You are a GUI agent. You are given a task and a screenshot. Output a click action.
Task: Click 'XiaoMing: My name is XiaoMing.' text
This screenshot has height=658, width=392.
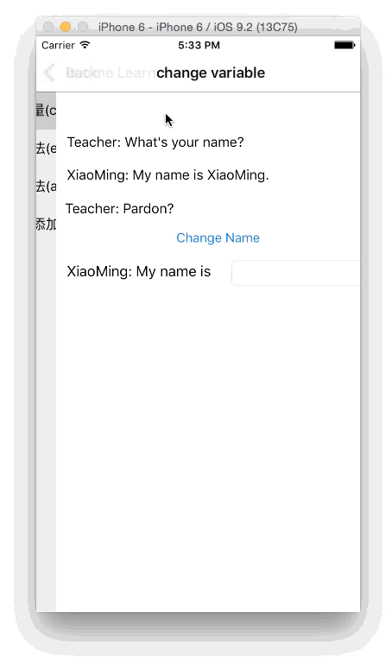168,175
